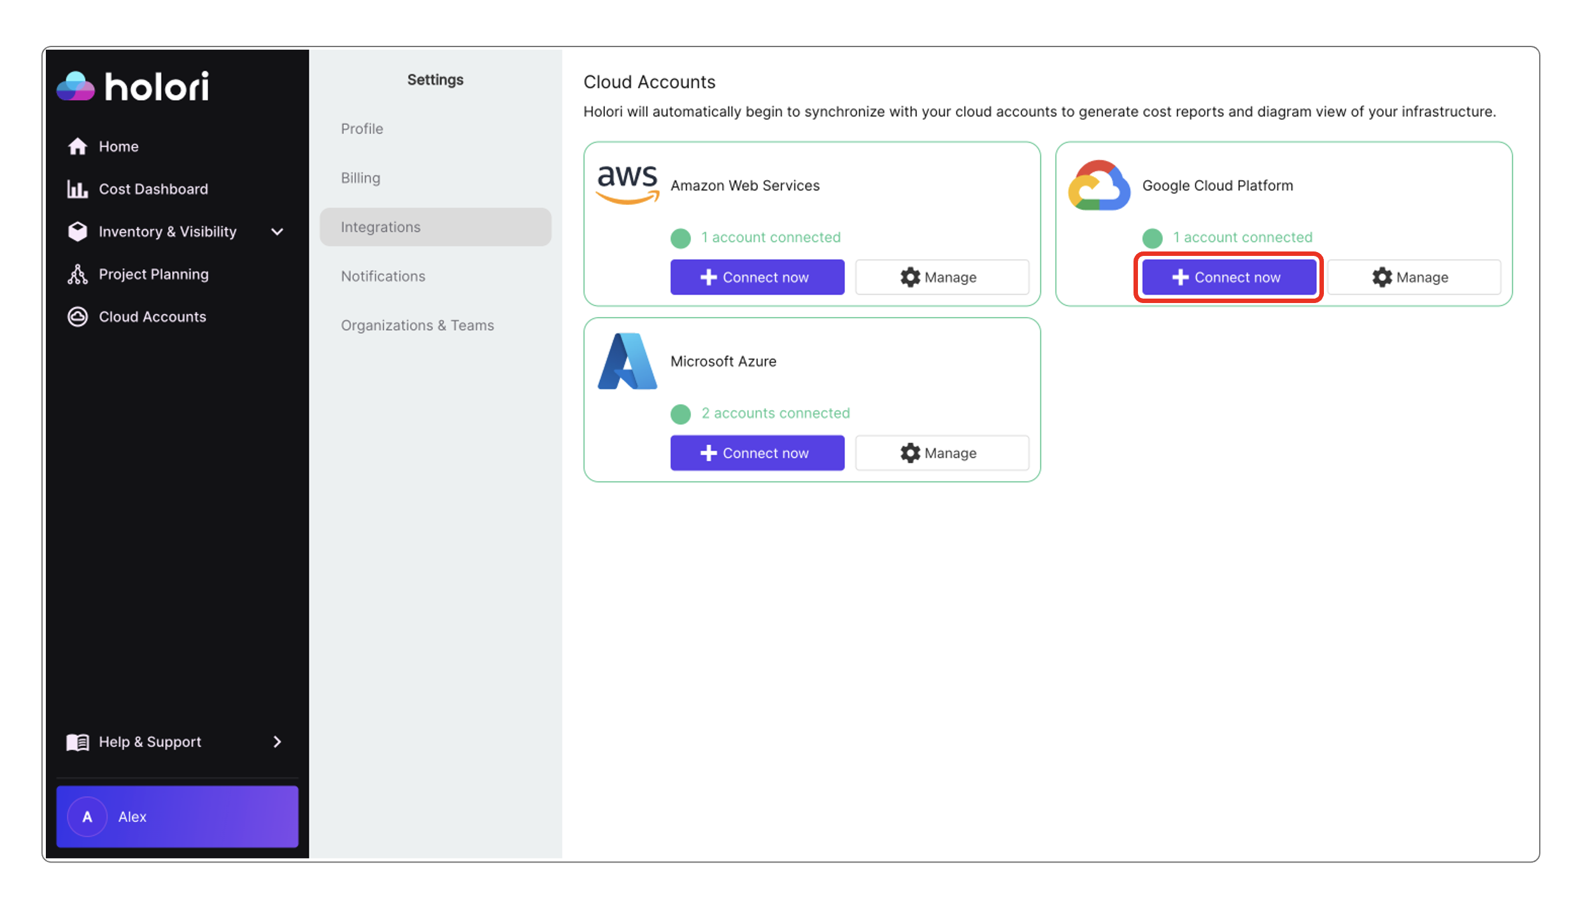Screen dimensions: 1592x918
Task: Connect a new Amazon Web Services account
Action: point(757,276)
